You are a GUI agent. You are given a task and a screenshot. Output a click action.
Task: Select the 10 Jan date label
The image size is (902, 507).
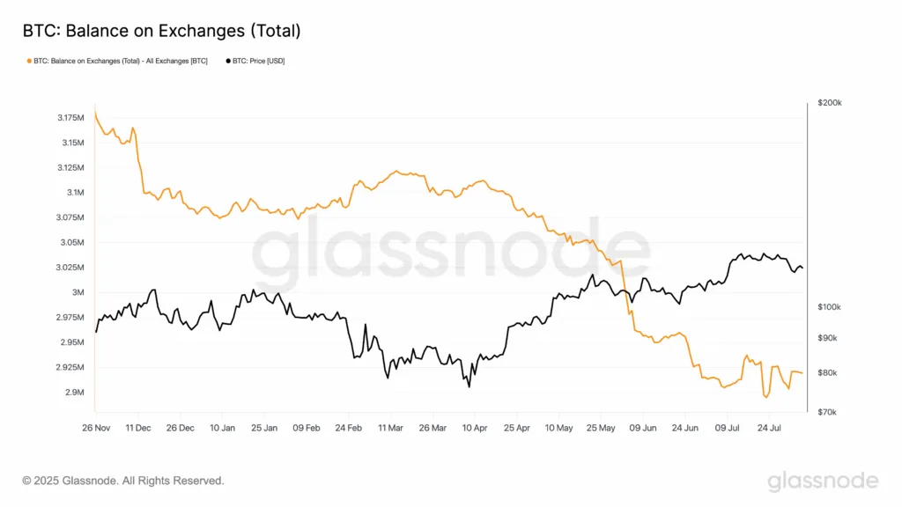click(222, 429)
